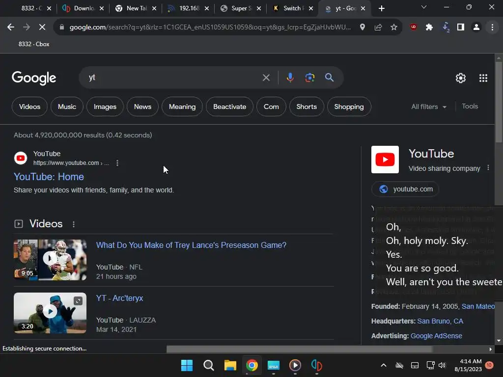Open options dots beside Videos heading
This screenshot has width=503, height=377.
pyautogui.click(x=74, y=224)
